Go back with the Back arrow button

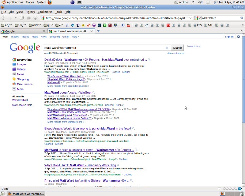(3, 18)
